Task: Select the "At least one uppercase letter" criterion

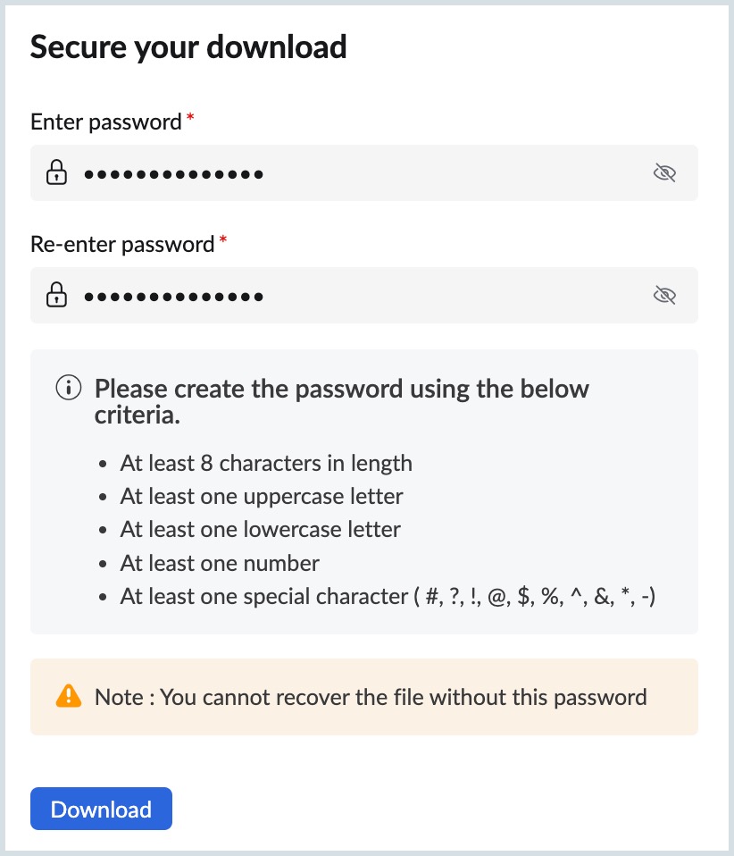Action: pyautogui.click(x=262, y=496)
